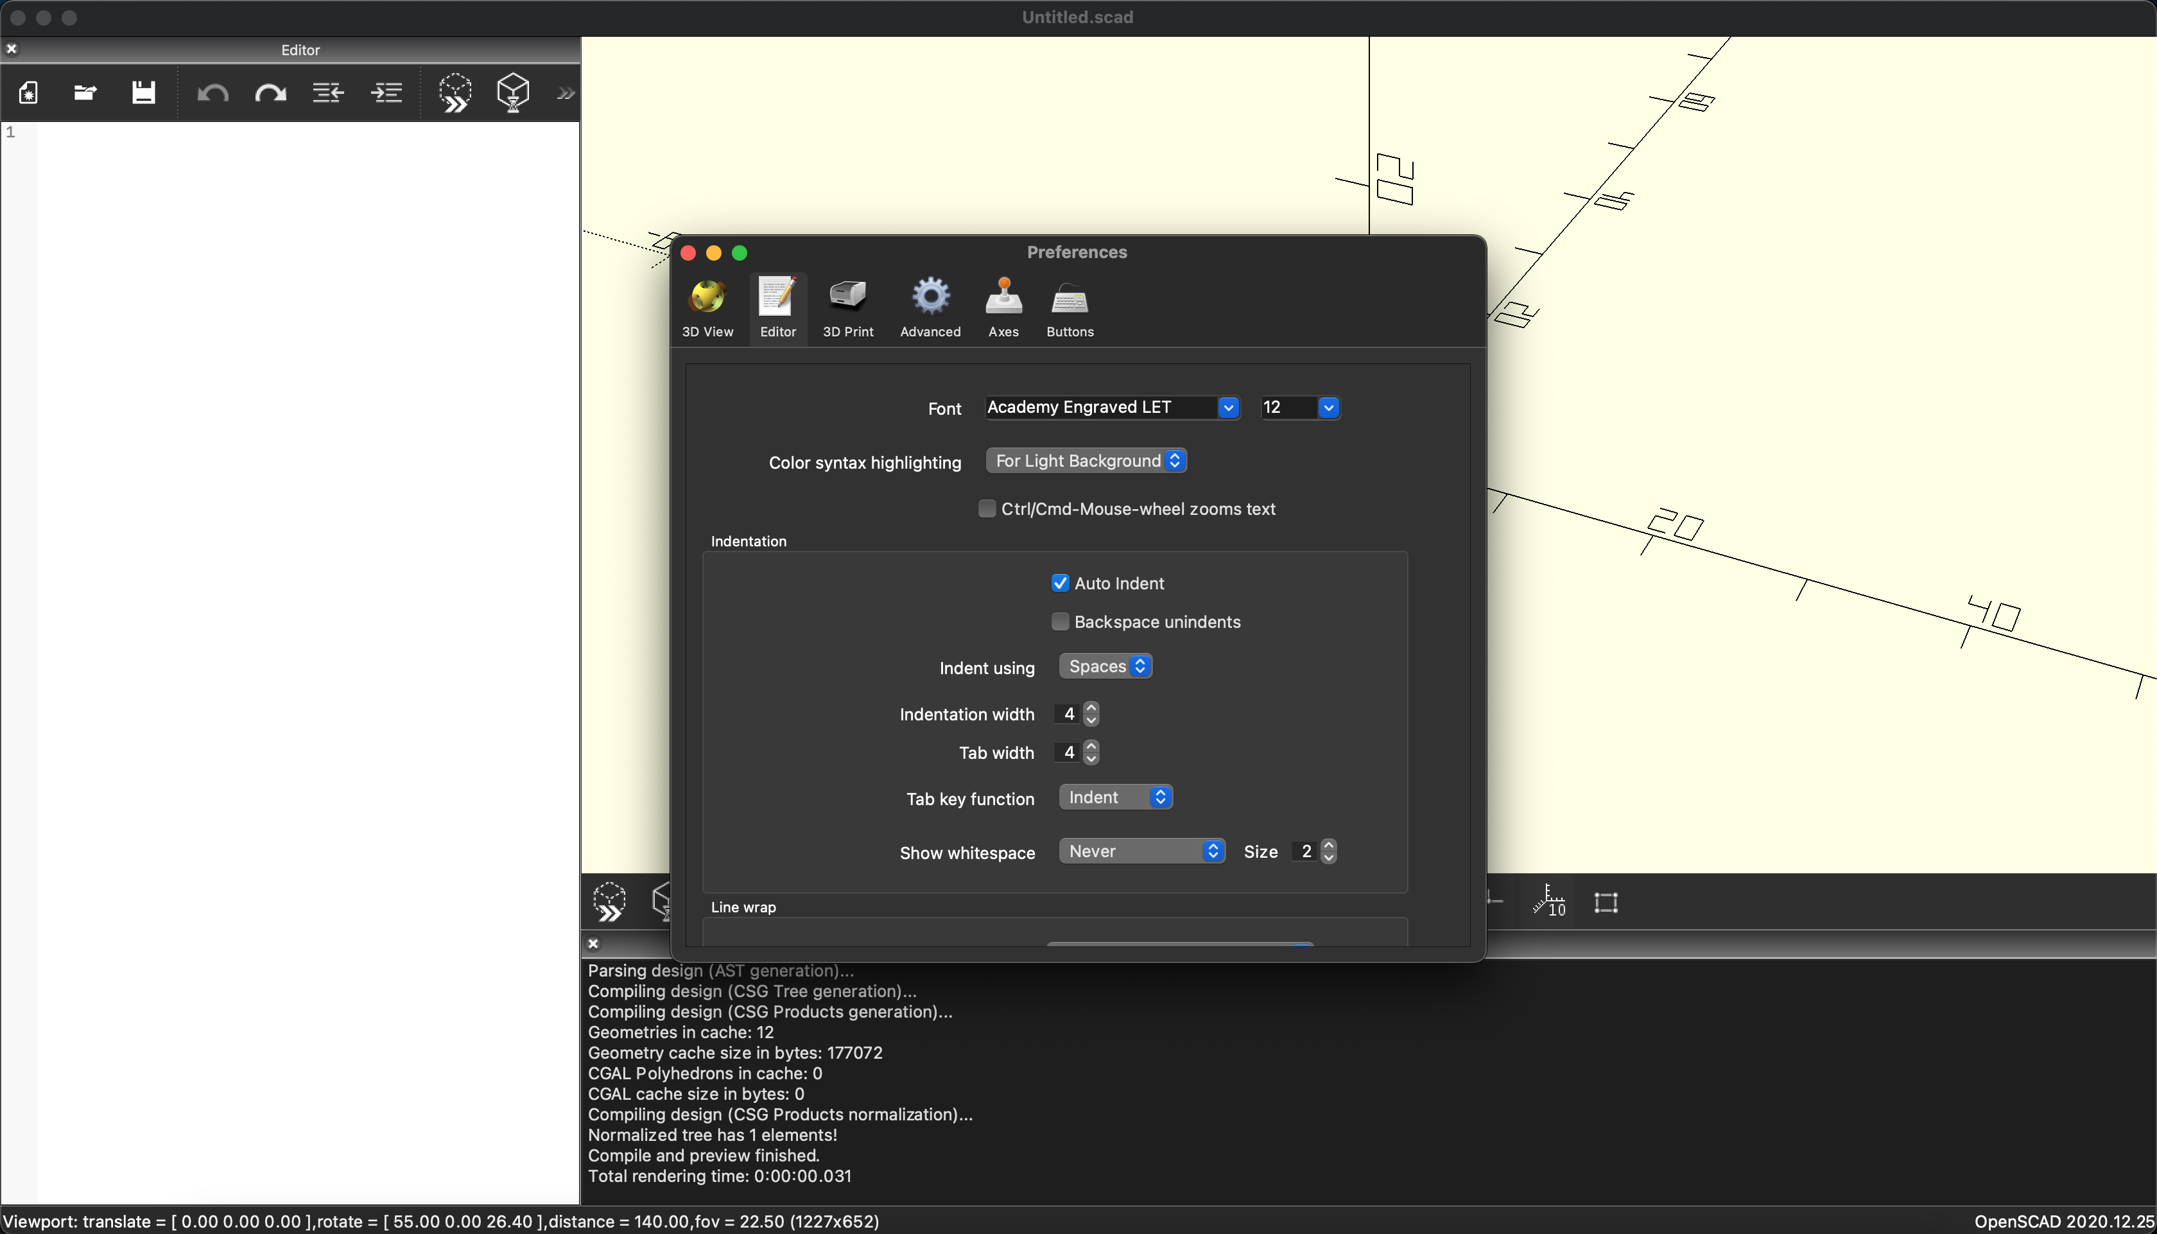Render the design with CGAL
This screenshot has height=1234, width=2157.
(512, 93)
